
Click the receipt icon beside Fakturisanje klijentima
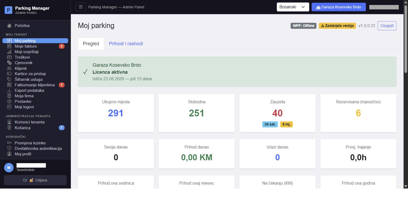(x=9, y=85)
